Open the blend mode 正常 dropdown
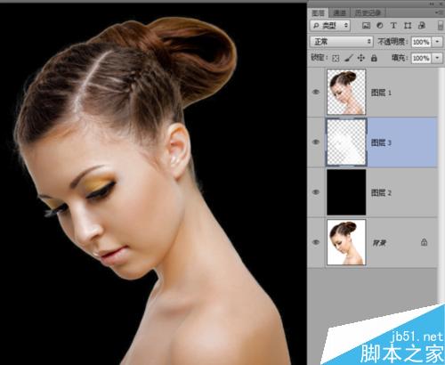445x365 pixels. [342, 42]
